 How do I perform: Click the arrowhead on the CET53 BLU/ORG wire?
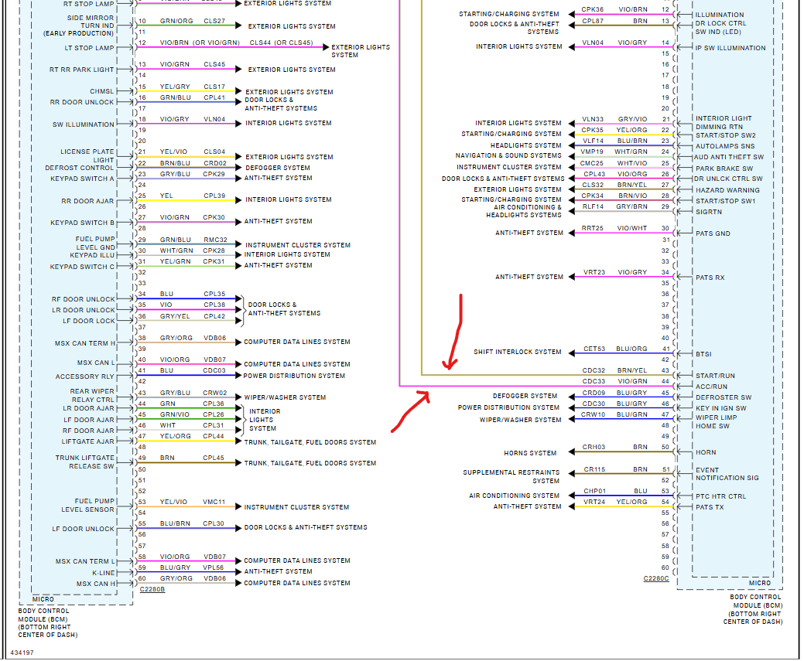click(x=571, y=353)
